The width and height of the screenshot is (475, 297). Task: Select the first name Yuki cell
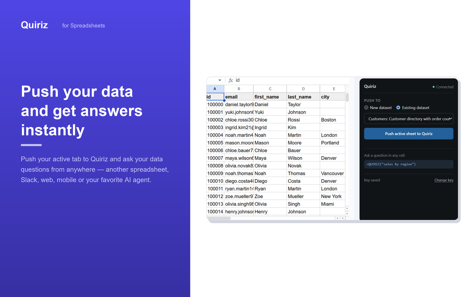click(x=270, y=112)
